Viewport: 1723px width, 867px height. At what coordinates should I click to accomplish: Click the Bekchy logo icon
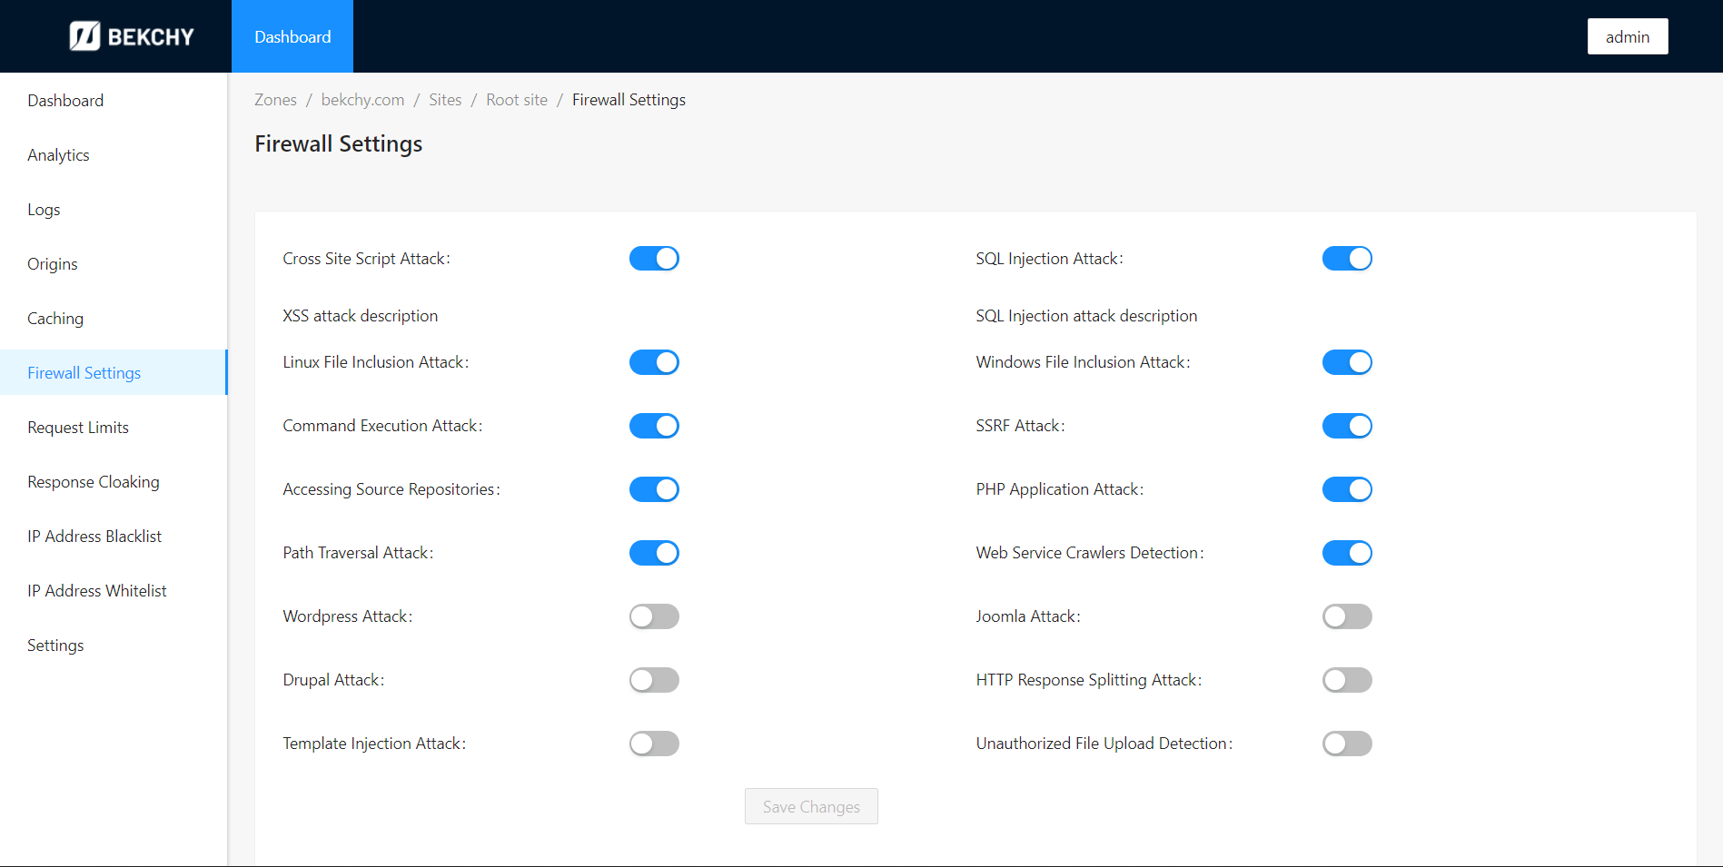pos(84,36)
